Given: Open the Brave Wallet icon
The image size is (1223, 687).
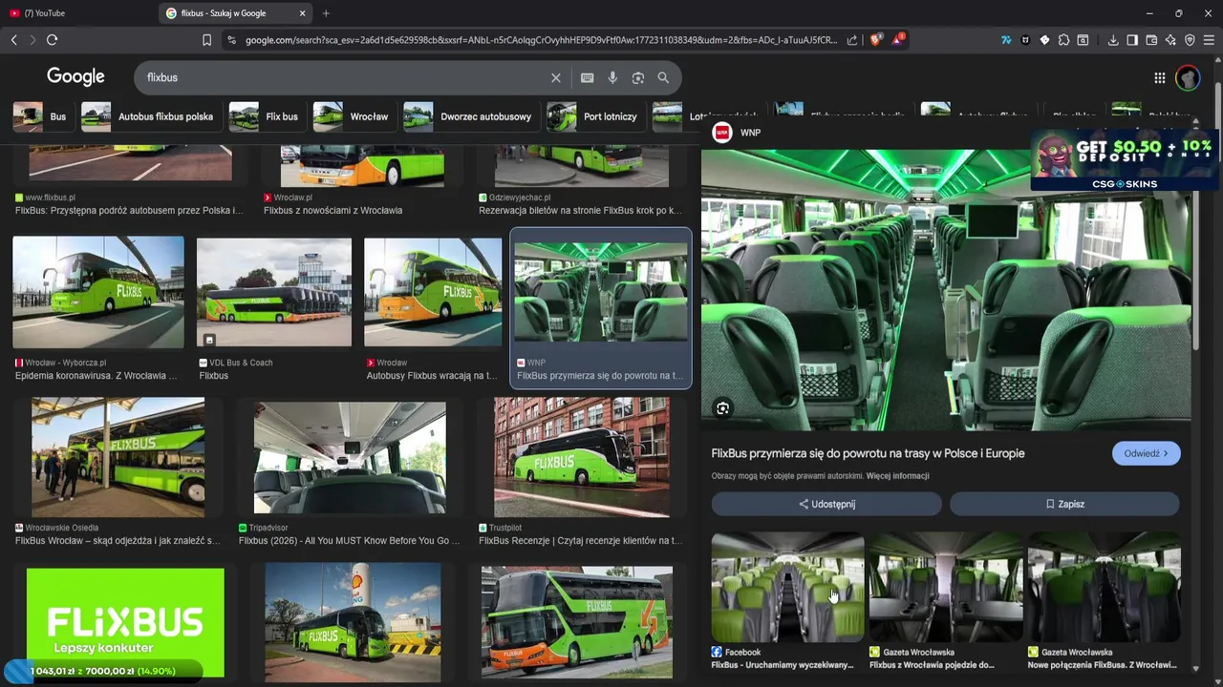Looking at the screenshot, I should point(1151,40).
